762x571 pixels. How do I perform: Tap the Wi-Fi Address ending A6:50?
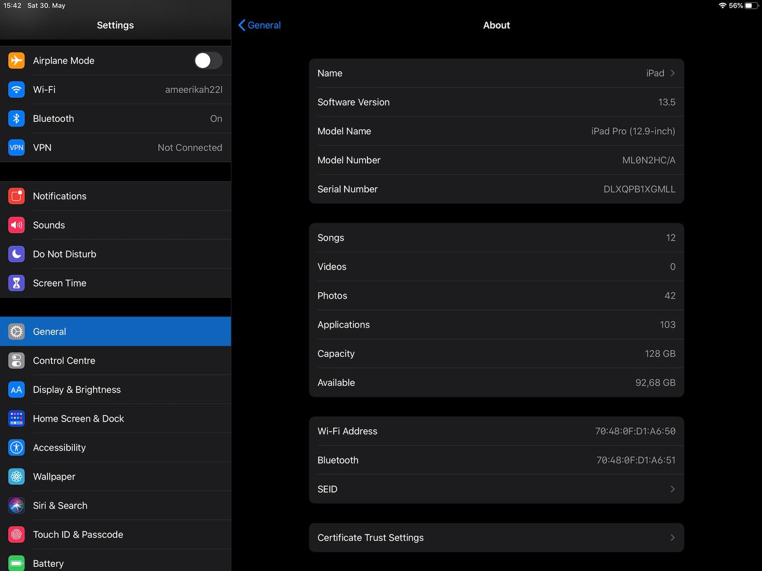[x=635, y=431]
